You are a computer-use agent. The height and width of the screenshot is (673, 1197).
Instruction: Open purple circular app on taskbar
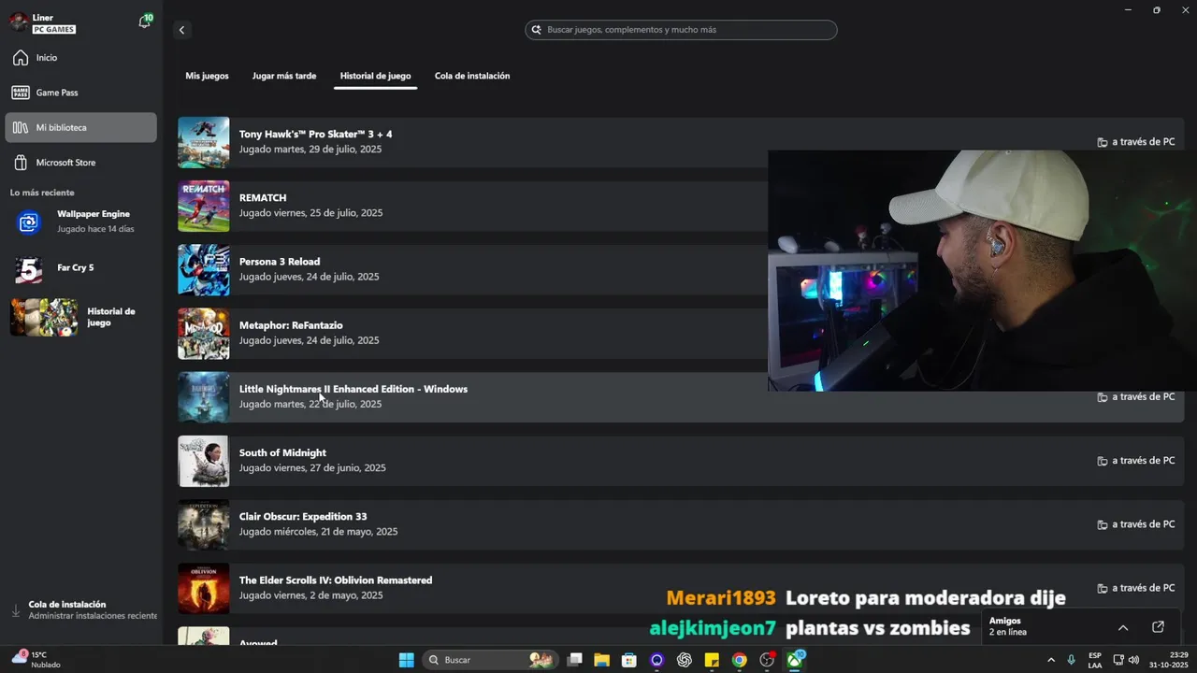pyautogui.click(x=656, y=660)
